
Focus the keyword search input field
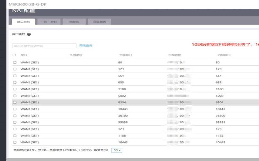click(x=44, y=46)
